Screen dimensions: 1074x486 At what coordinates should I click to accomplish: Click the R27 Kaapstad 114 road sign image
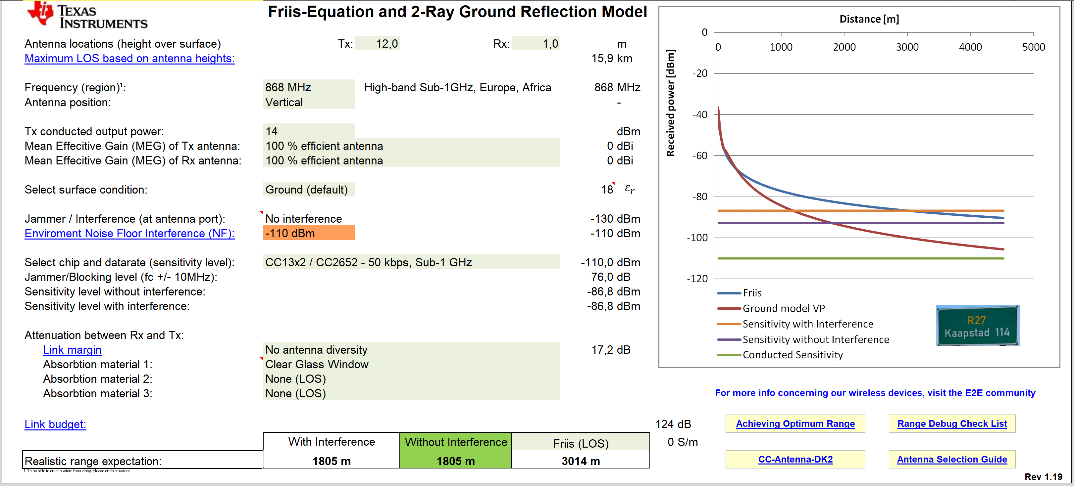pos(977,326)
